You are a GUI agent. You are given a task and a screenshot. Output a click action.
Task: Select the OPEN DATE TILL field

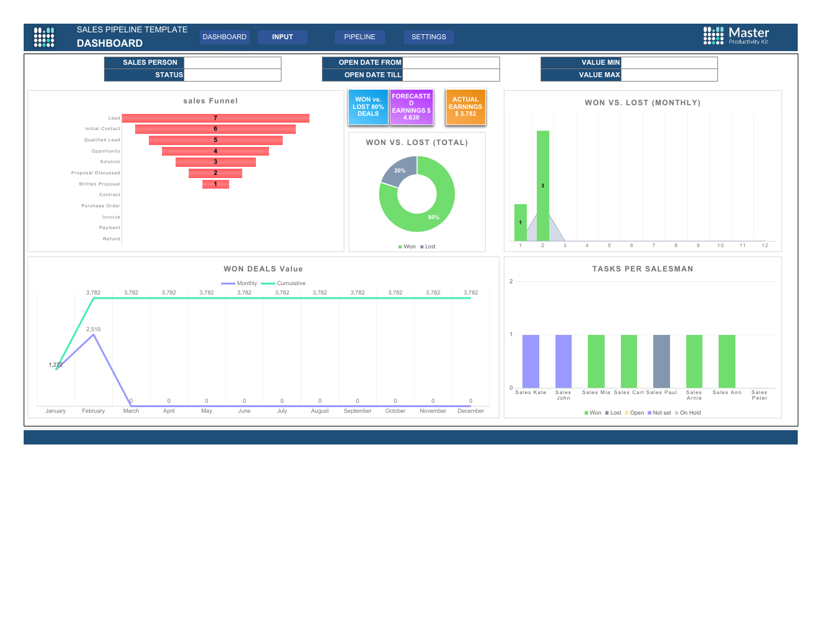(x=451, y=75)
